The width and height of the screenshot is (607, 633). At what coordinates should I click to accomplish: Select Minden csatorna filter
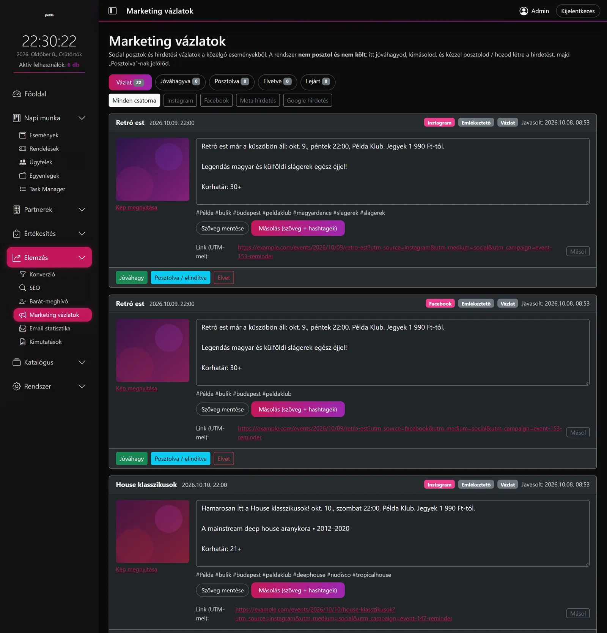pyautogui.click(x=134, y=101)
